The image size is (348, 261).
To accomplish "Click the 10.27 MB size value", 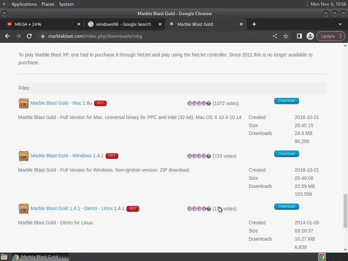I will point(305,239).
